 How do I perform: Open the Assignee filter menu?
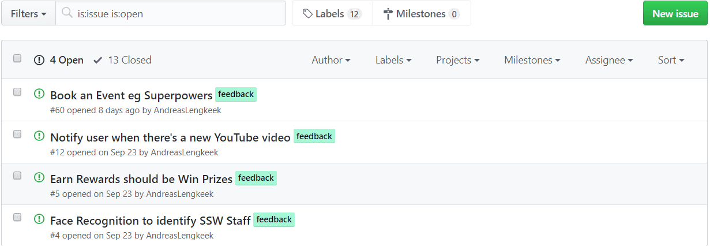pyautogui.click(x=609, y=60)
